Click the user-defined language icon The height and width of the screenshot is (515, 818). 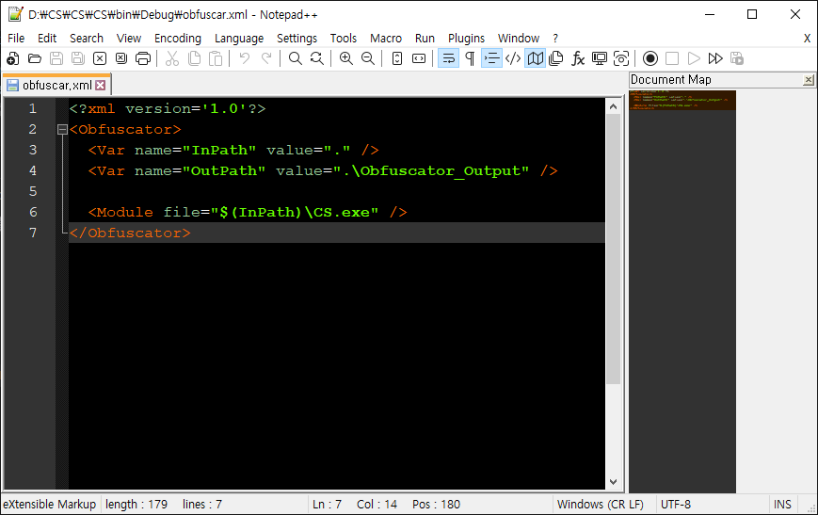tap(513, 58)
